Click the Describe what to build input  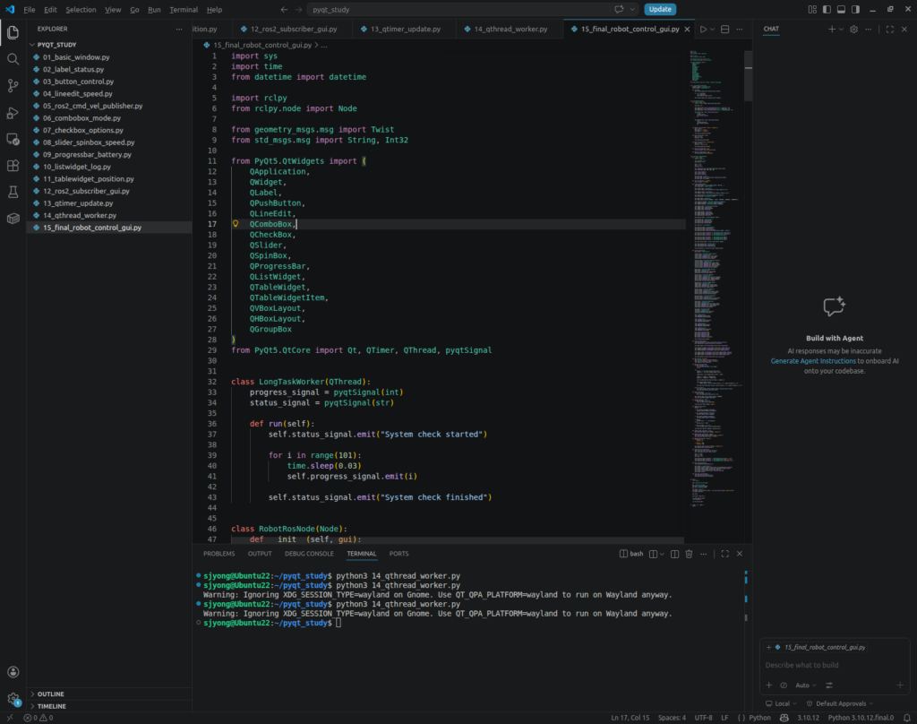[x=834, y=665]
